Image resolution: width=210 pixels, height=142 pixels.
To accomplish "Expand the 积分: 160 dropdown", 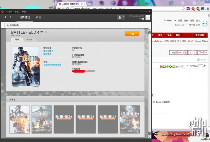I will point(181,25).
